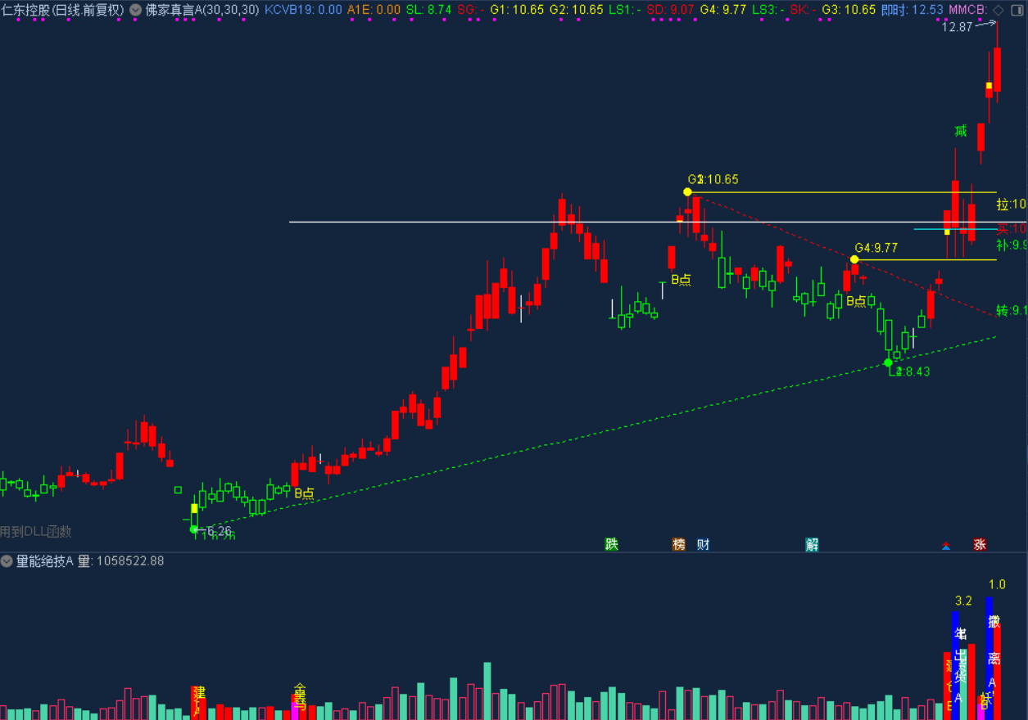Screen dimensions: 1028x720
Task: Click the diamond icon in header
Action: point(999,10)
